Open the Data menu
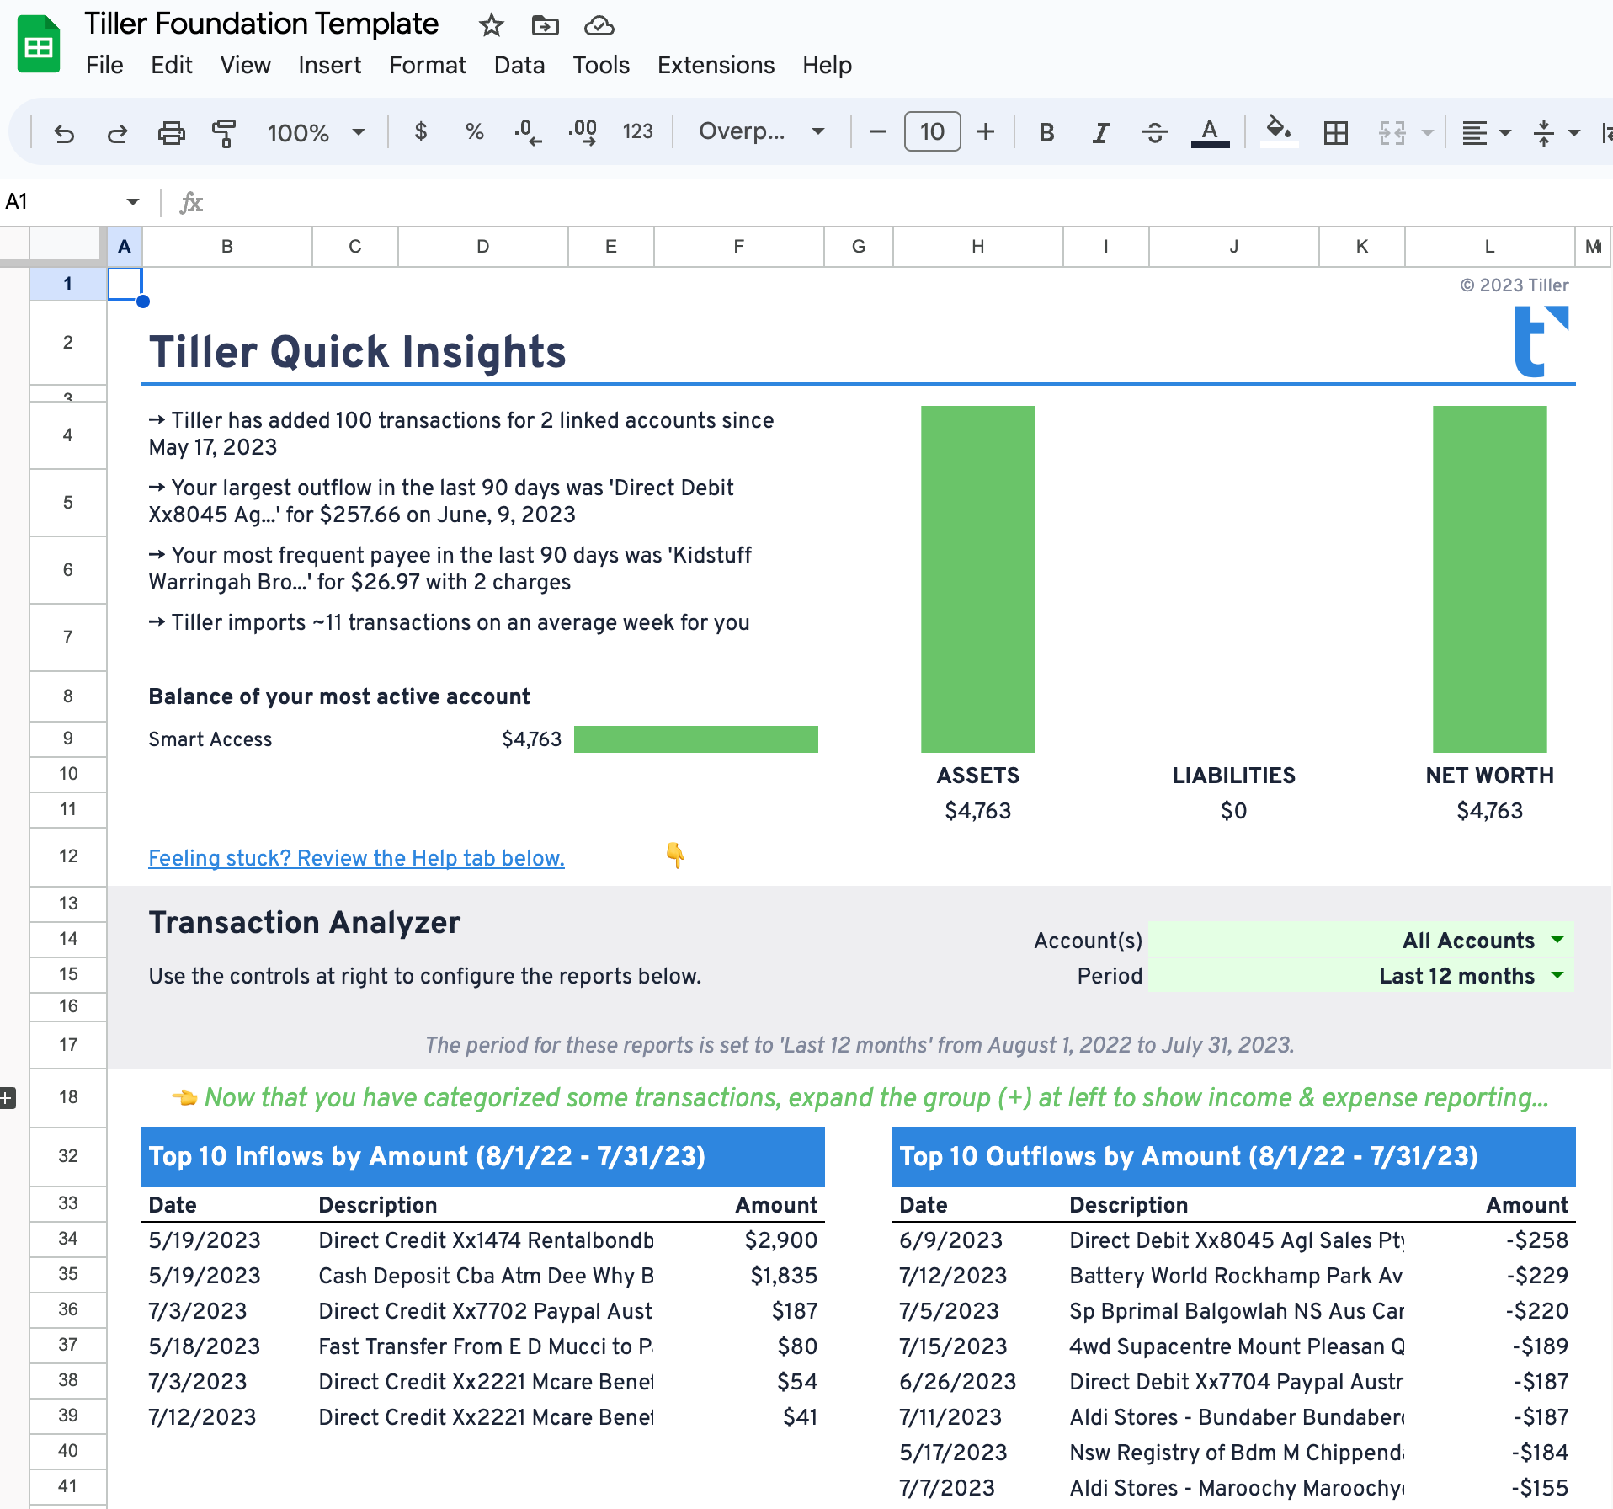The image size is (1613, 1509). tap(519, 65)
